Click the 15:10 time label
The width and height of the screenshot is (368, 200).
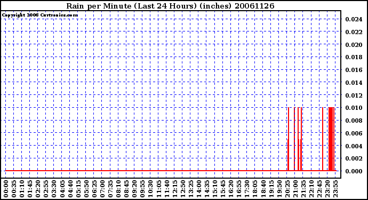[215, 189]
